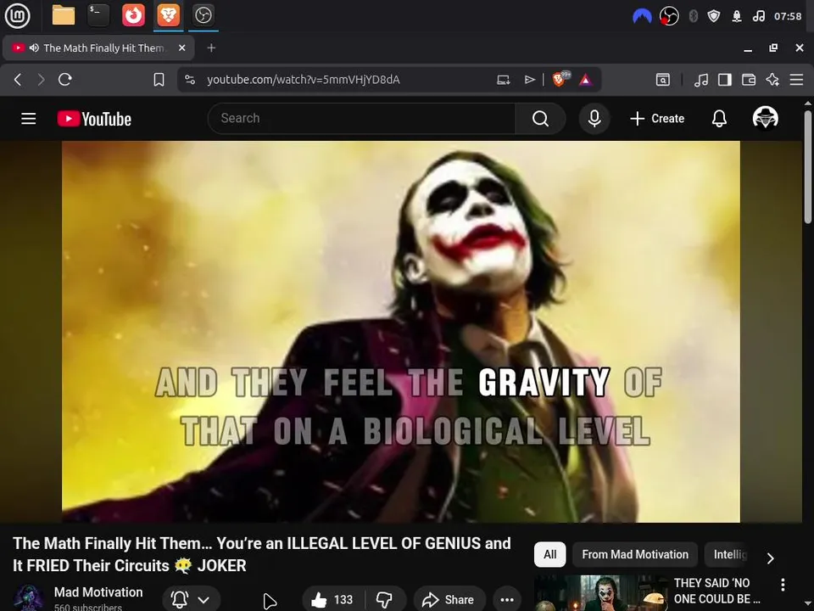Open the 07:58 clock calendar
Viewport: 814px width, 611px height.
coord(788,17)
